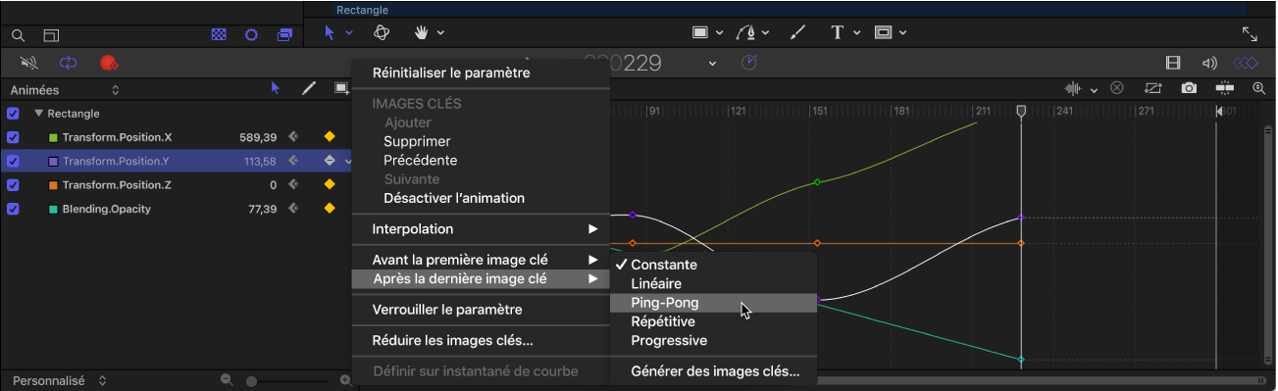
Task: Uncheck the Transform.Position.X checkbox
Action: 13,137
